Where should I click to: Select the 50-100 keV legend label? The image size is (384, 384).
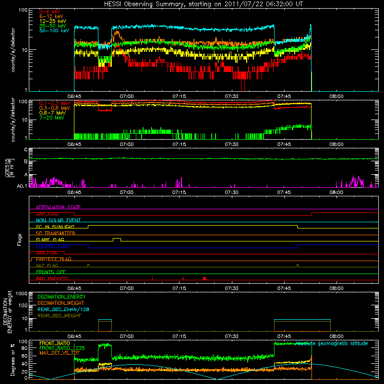[x=54, y=31]
